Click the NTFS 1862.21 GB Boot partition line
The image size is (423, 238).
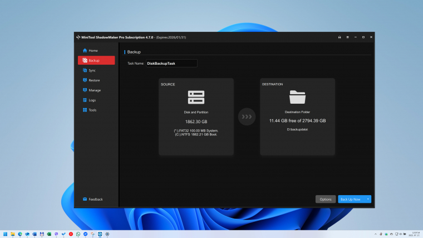tap(196, 134)
